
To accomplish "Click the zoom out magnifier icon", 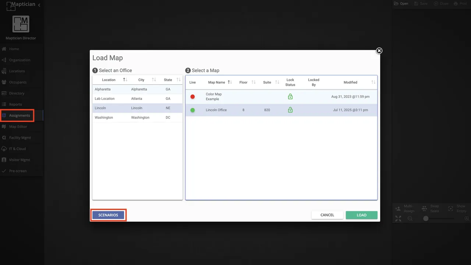I will (410, 219).
